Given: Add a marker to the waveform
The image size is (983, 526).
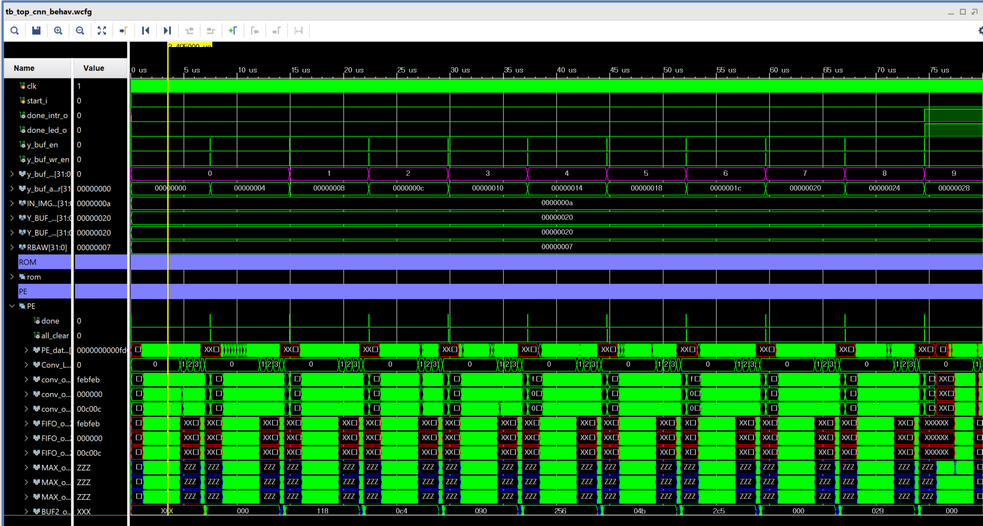Looking at the screenshot, I should click(233, 31).
